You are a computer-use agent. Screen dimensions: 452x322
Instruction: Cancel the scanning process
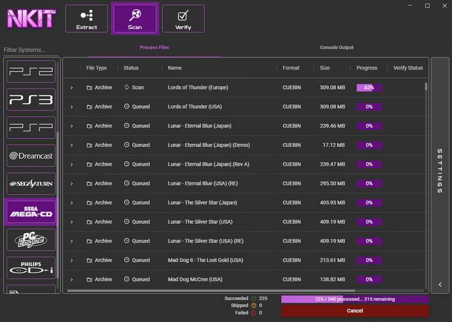pyautogui.click(x=355, y=311)
